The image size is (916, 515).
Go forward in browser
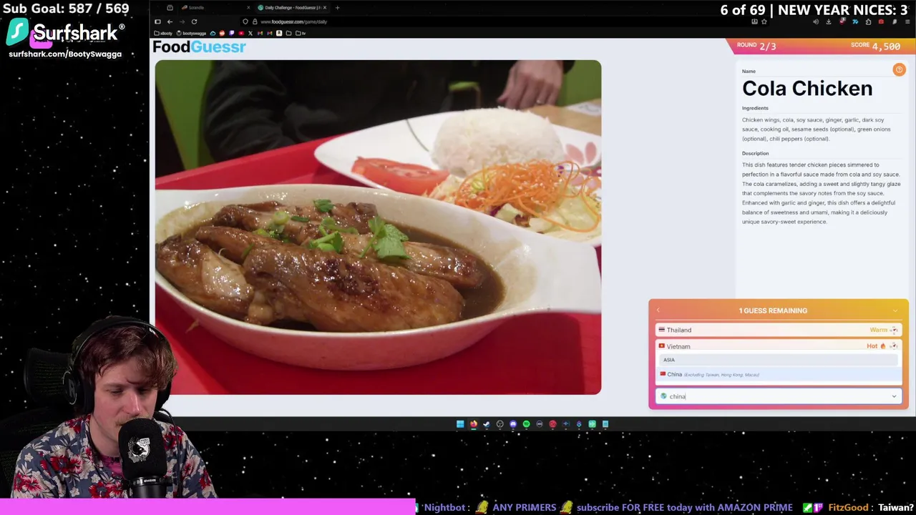coord(182,21)
